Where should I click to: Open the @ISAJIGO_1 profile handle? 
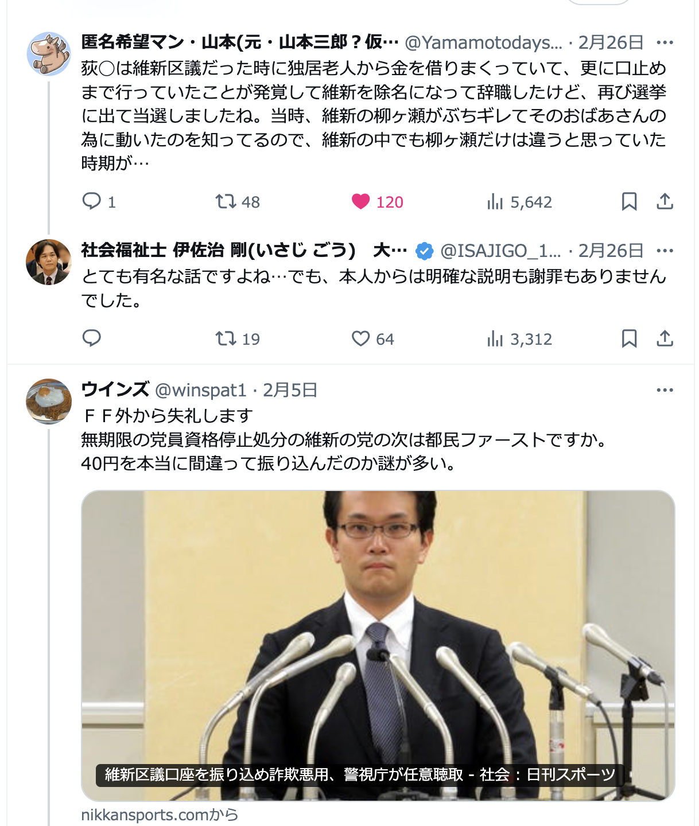pyautogui.click(x=501, y=251)
